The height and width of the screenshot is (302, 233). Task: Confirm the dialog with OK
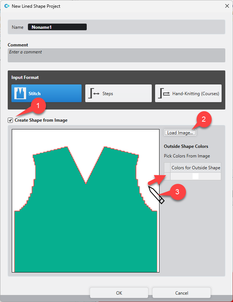click(119, 293)
